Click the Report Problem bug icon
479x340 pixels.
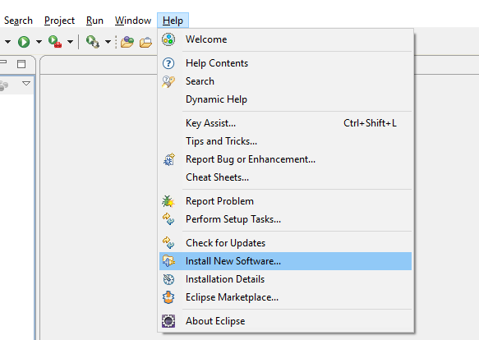[168, 201]
